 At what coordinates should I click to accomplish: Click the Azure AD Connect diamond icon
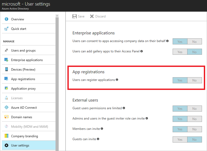click(x=6, y=107)
